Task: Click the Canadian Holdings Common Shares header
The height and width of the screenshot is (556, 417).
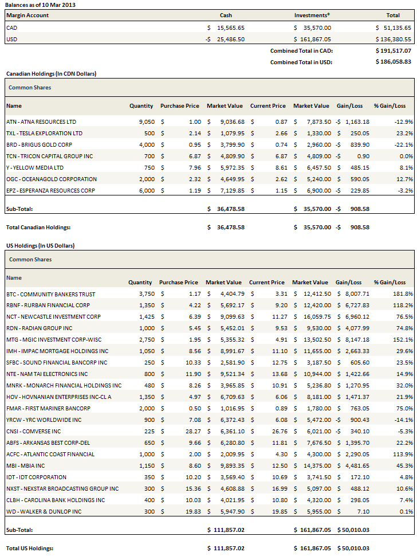Action: pyautogui.click(x=30, y=88)
